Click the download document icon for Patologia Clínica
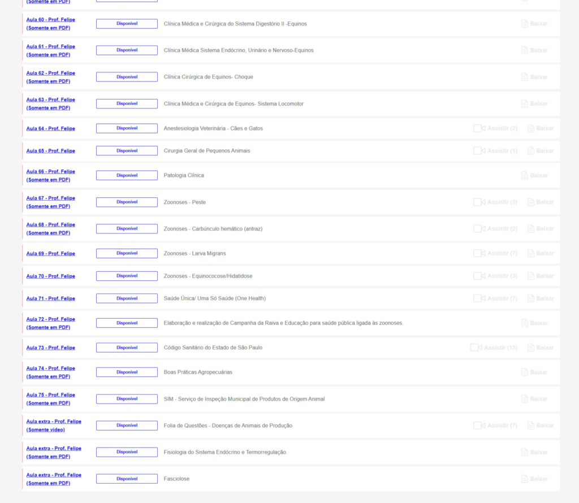The image size is (579, 503). (525, 176)
